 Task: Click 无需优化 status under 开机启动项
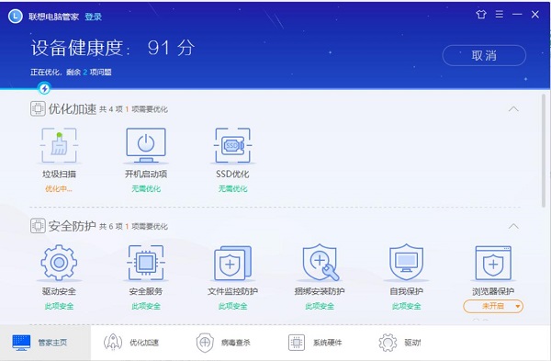coord(146,188)
